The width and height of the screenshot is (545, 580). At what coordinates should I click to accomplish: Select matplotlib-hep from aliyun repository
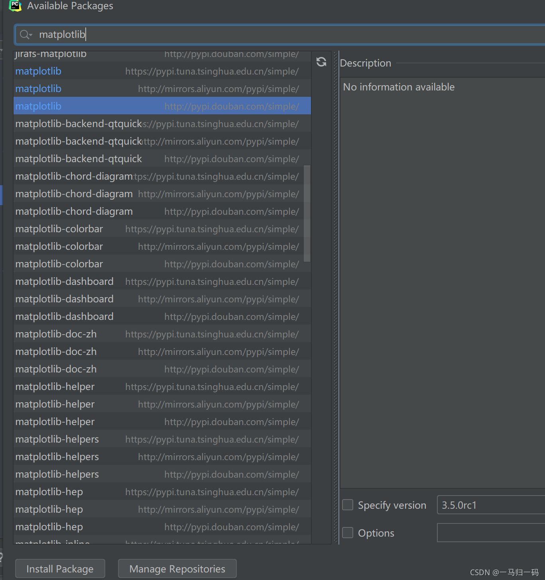(162, 509)
